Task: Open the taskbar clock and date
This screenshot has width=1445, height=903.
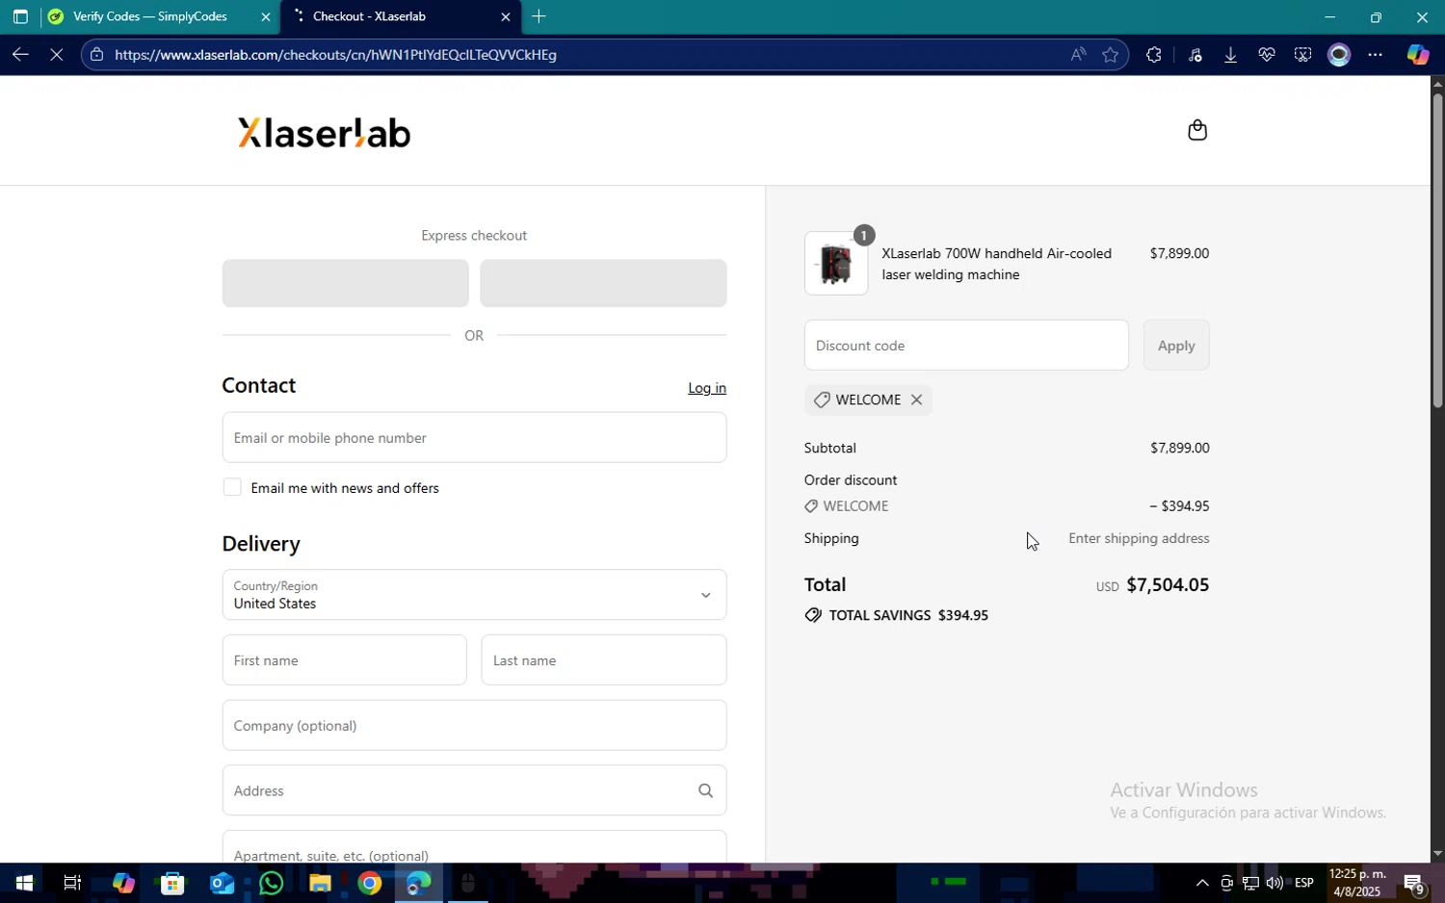Action: pos(1357,883)
